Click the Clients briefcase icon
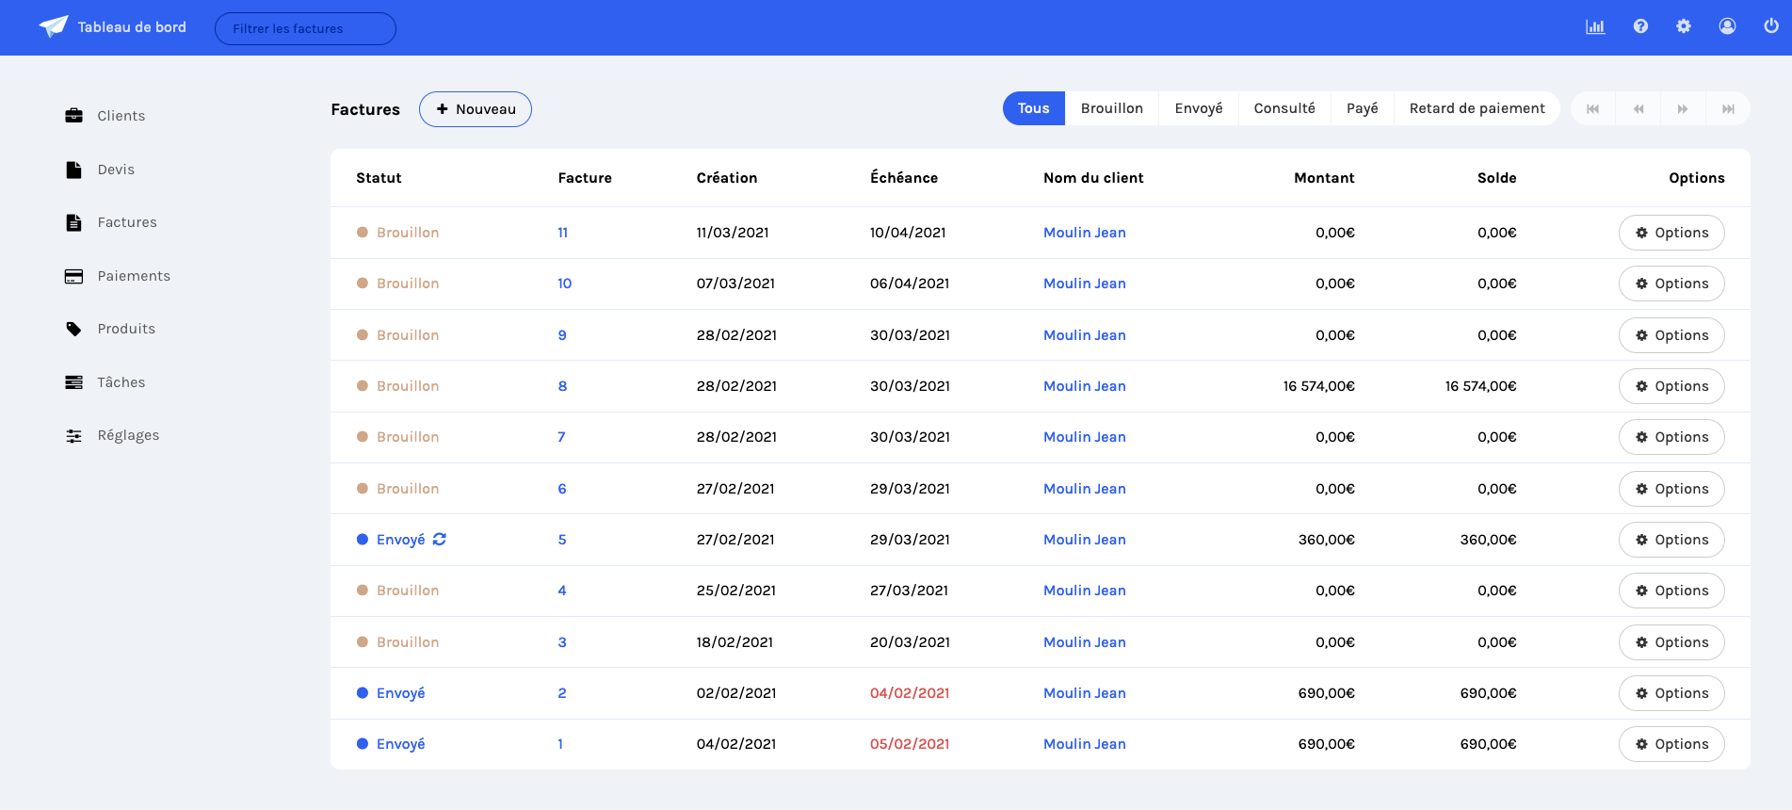 pyautogui.click(x=73, y=116)
